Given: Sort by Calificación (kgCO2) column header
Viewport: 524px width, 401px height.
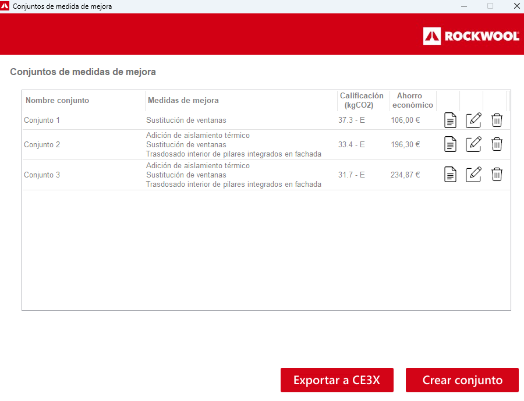Looking at the screenshot, I should (x=362, y=101).
